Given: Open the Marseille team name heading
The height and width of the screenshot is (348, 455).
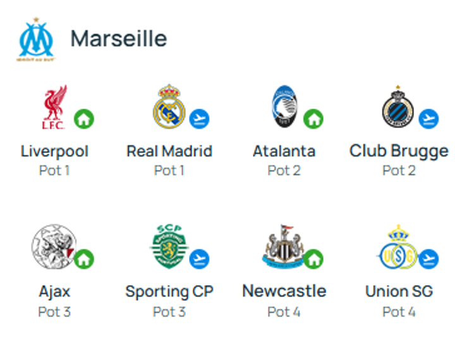Looking at the screenshot, I should click(x=119, y=39).
